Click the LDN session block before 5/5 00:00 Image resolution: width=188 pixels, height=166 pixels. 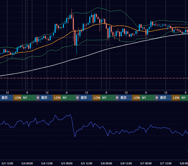coord(57,98)
